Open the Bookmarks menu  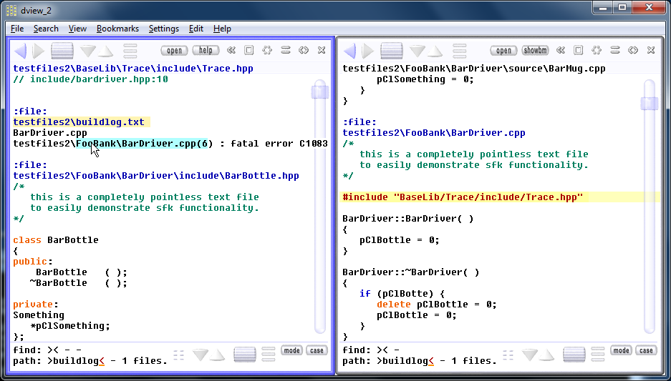117,29
